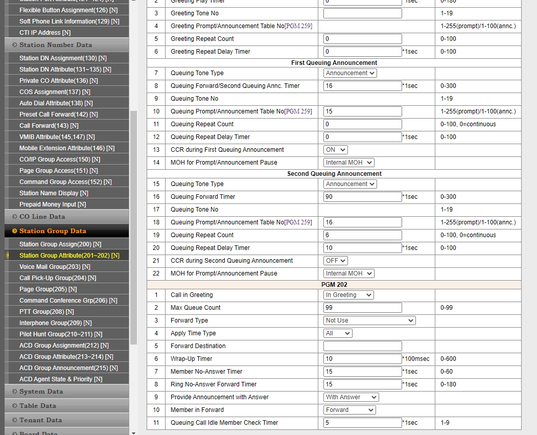Go to ACD Group Announcement(215)
Image resolution: width=537 pixels, height=435 pixels.
coord(68,368)
